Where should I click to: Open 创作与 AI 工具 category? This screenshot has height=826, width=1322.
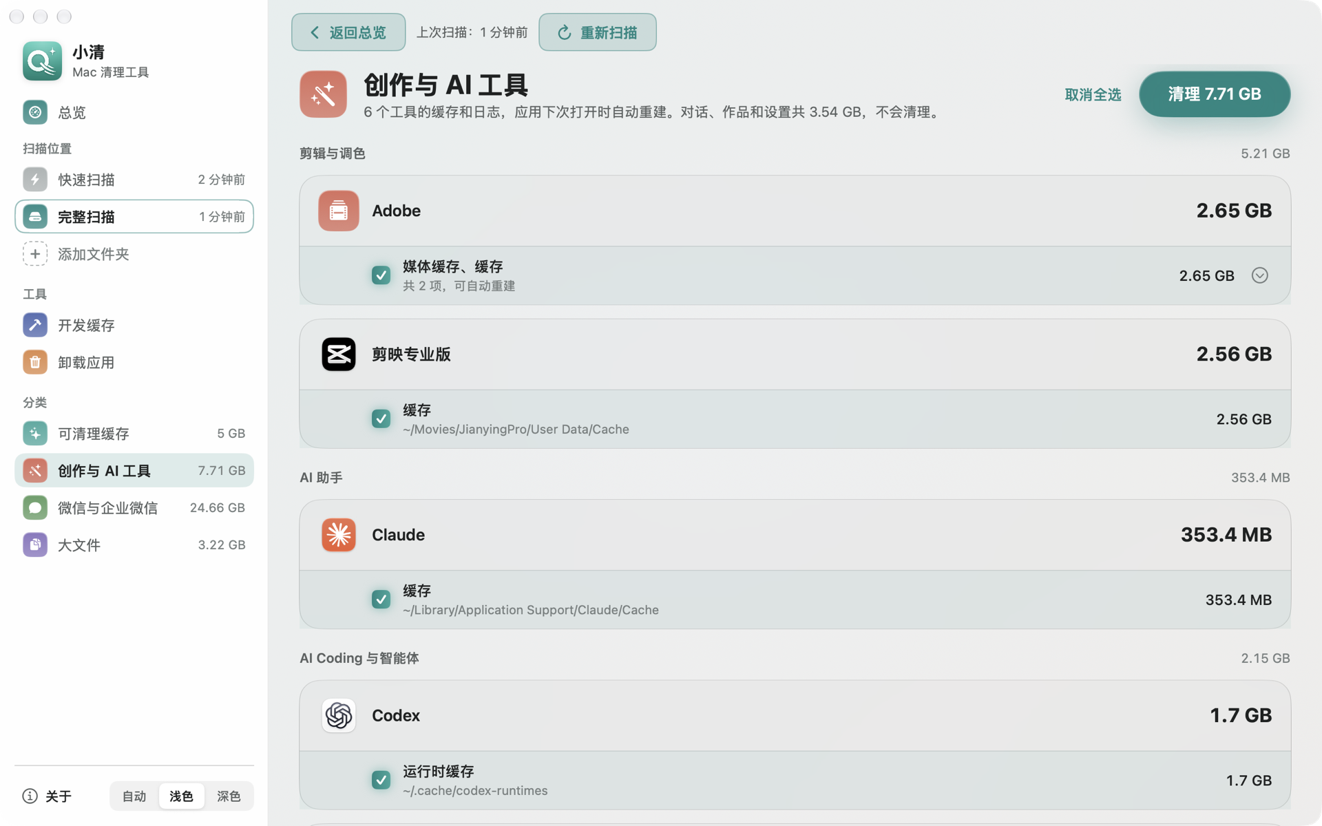coord(134,471)
